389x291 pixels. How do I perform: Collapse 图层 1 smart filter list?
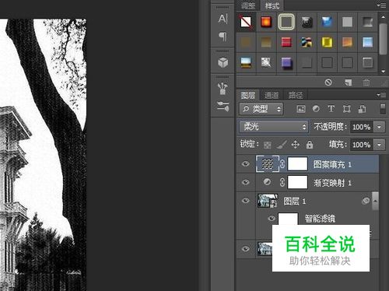(375, 201)
